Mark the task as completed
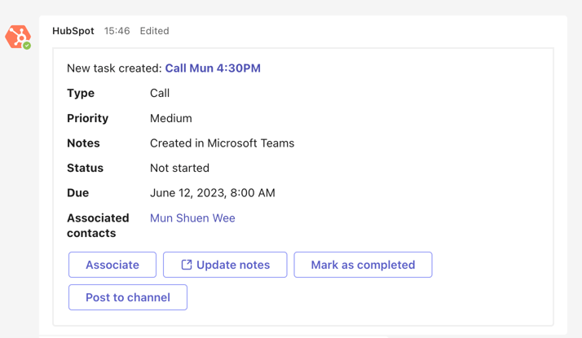582x338 pixels. (363, 265)
